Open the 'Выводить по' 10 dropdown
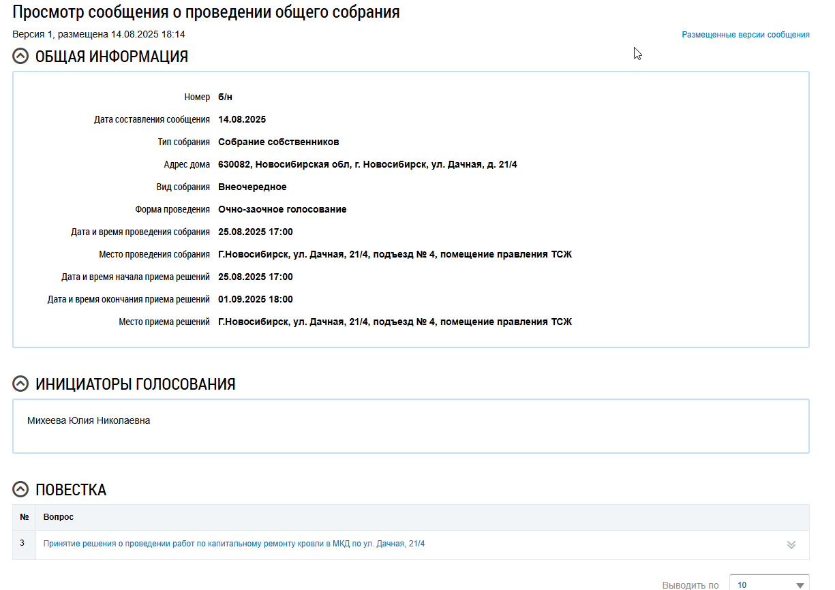 tap(770, 585)
